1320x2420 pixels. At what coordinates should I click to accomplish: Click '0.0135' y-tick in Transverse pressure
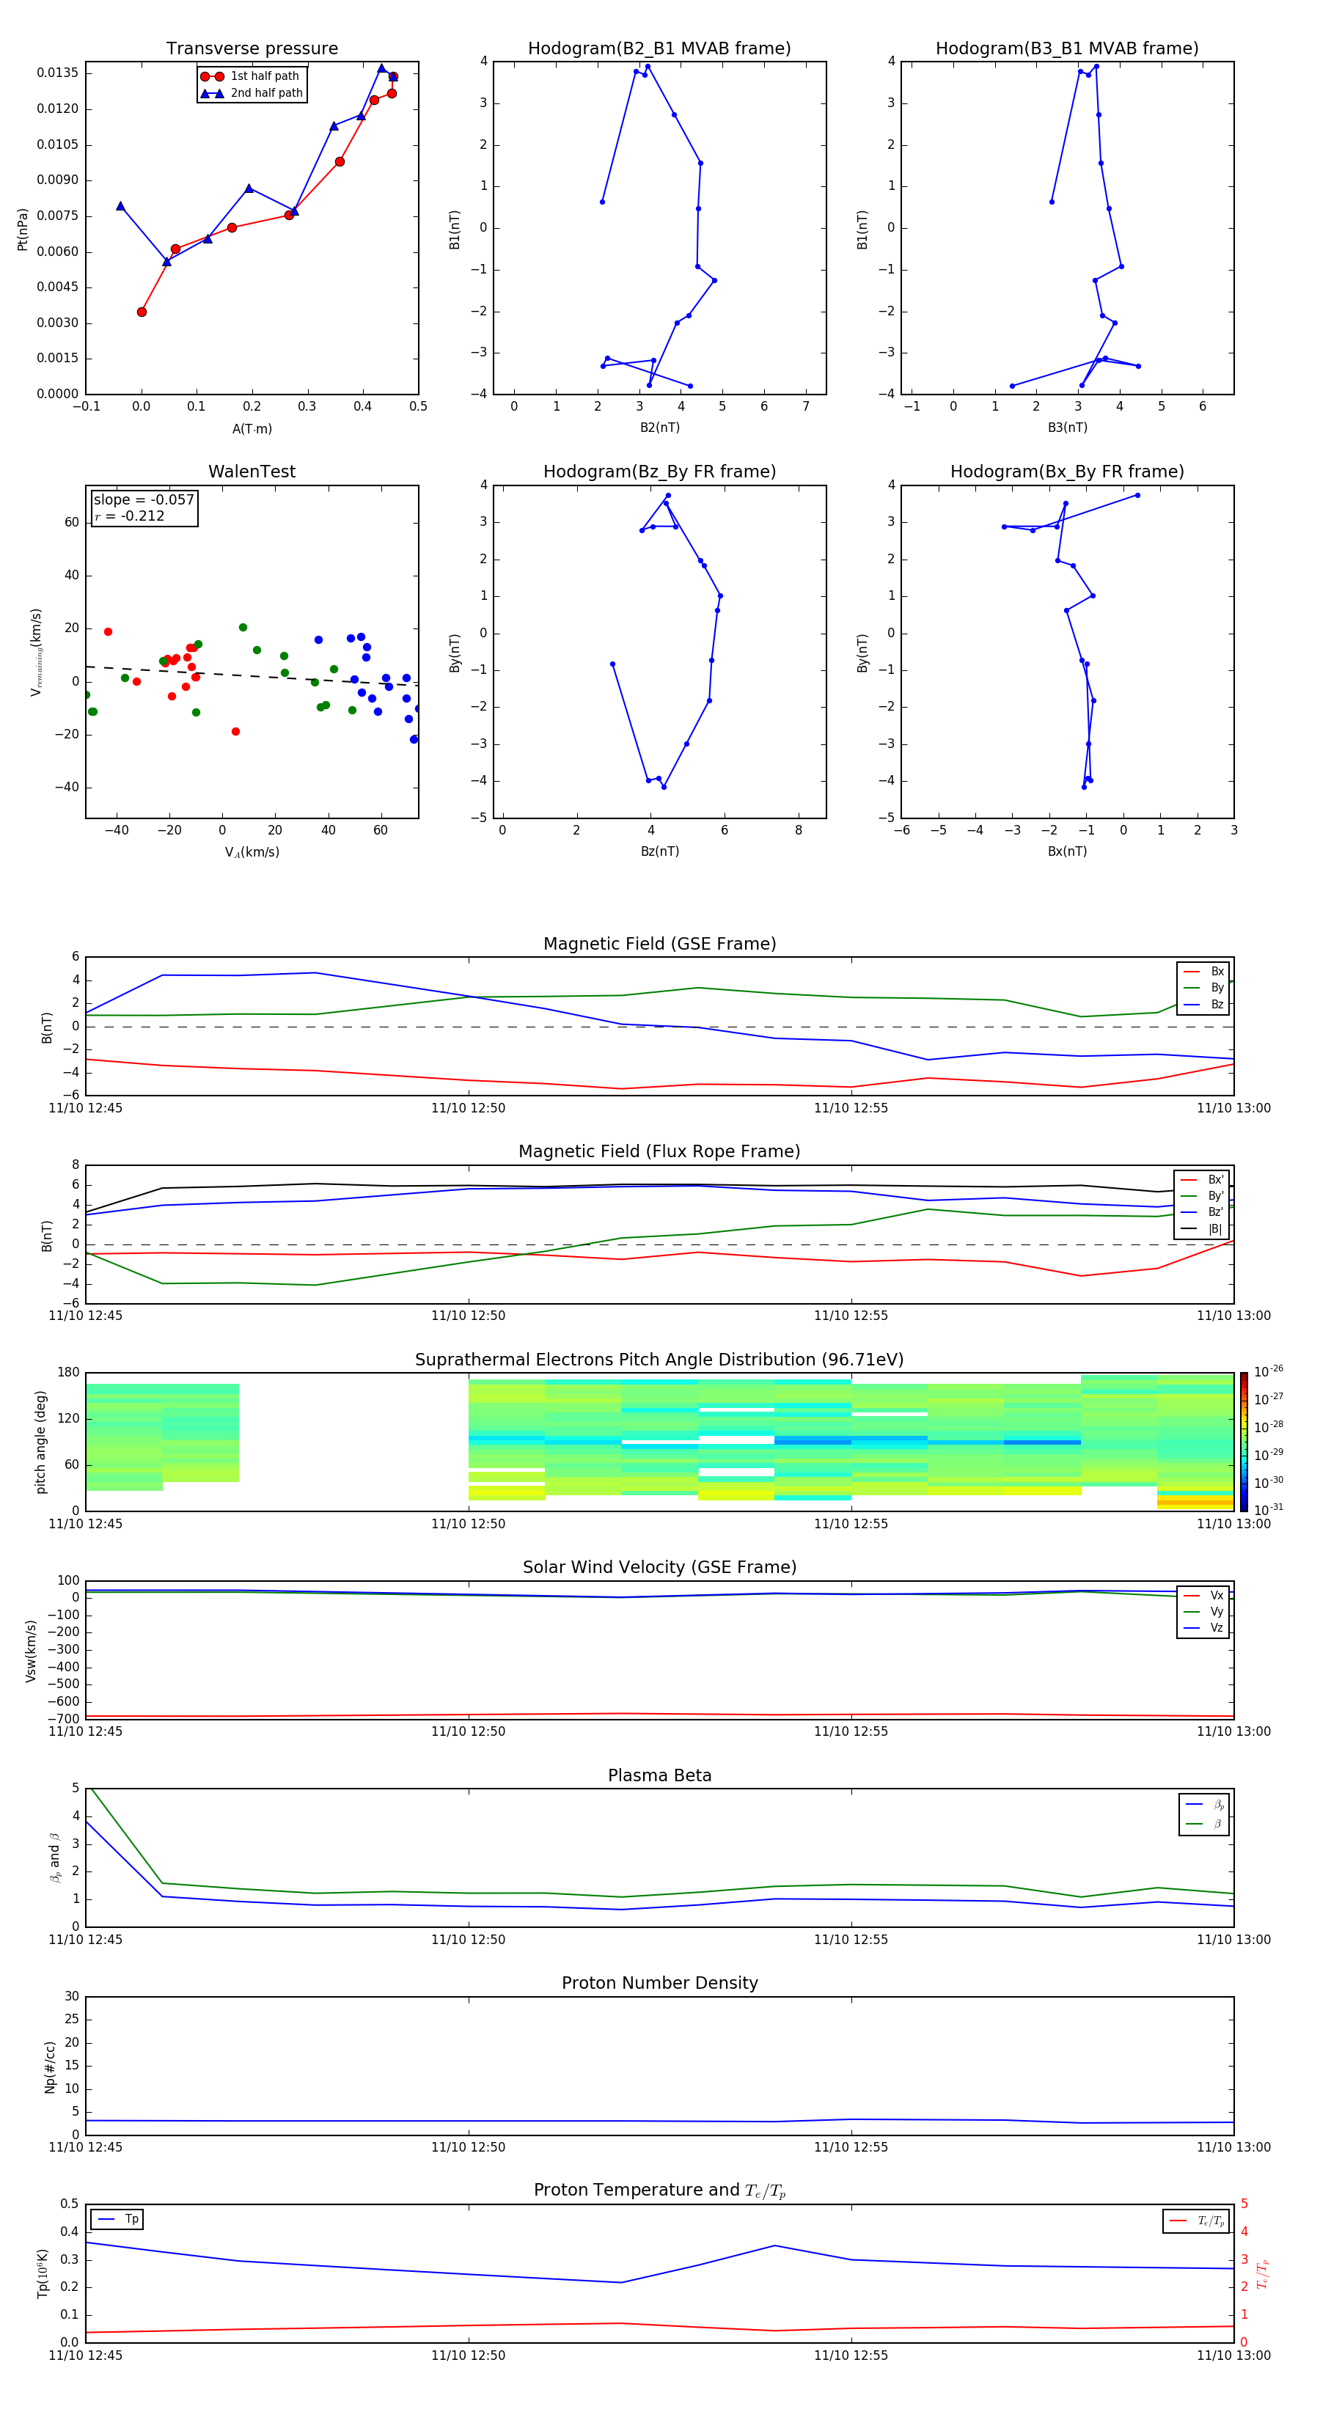[x=58, y=73]
